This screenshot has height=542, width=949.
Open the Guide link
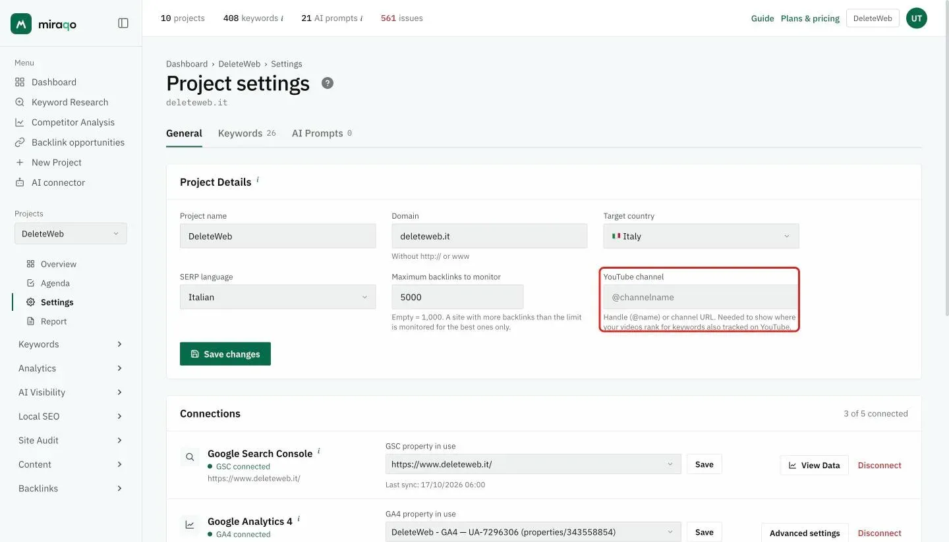point(762,18)
